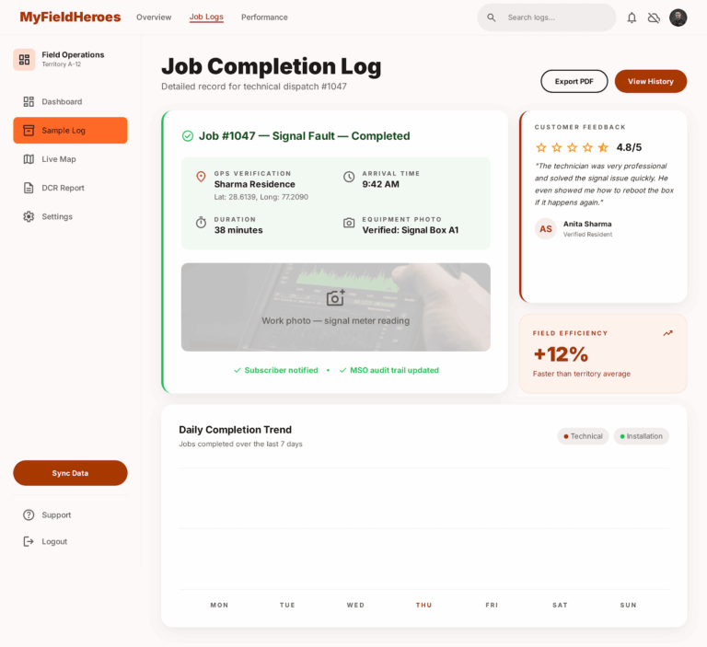
Task: Open Dashboard in the sidebar
Action: (x=70, y=101)
